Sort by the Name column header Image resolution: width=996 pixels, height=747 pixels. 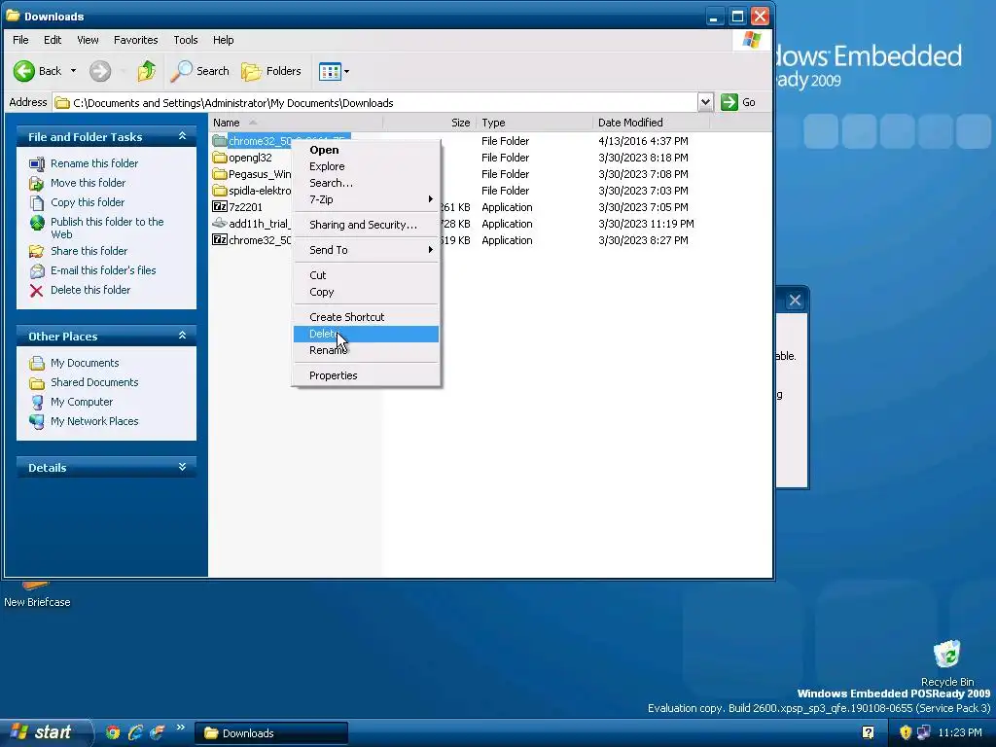coord(296,123)
